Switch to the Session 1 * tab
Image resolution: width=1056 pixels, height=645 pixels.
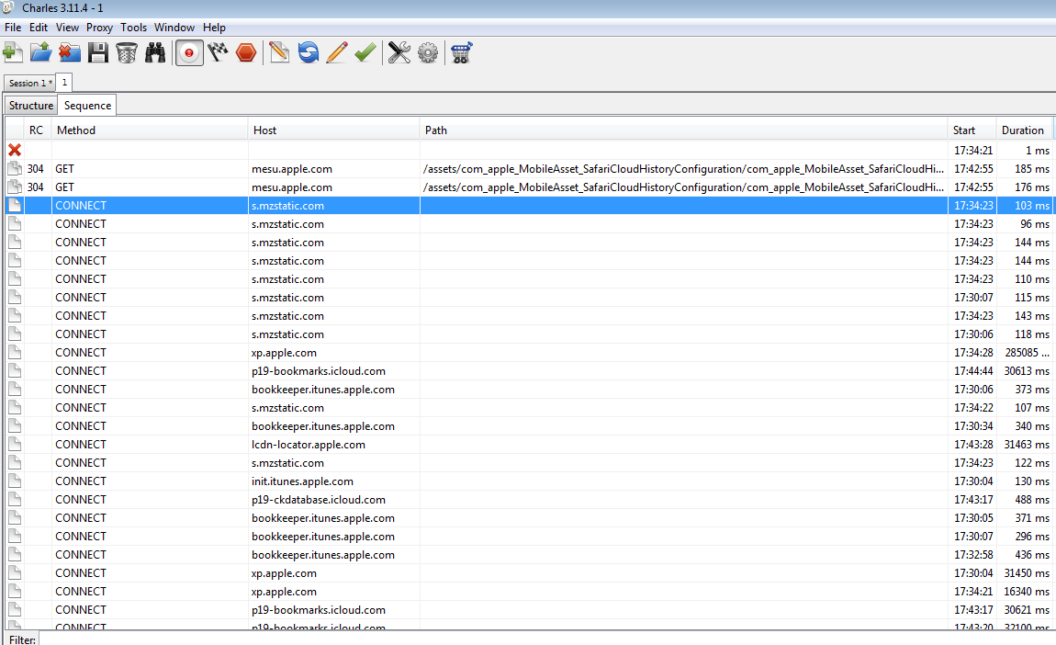tap(29, 83)
